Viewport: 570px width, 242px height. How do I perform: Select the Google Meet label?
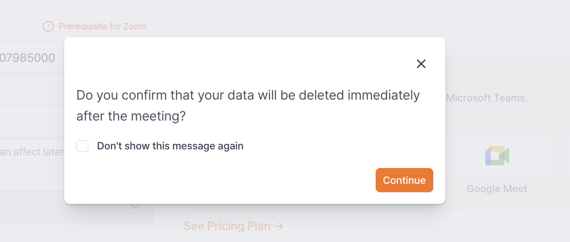coord(497,189)
